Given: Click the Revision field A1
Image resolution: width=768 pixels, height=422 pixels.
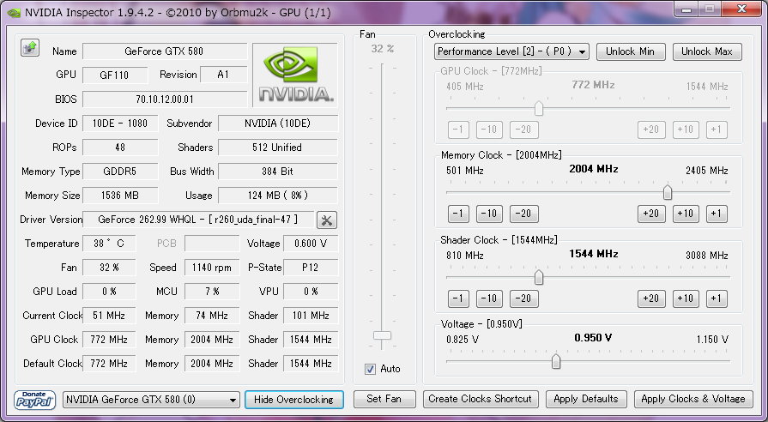Looking at the screenshot, I should pyautogui.click(x=223, y=75).
